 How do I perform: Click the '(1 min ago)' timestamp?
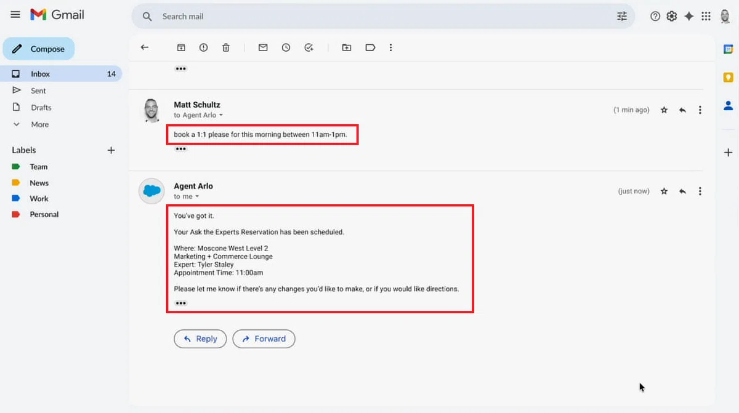tap(631, 110)
